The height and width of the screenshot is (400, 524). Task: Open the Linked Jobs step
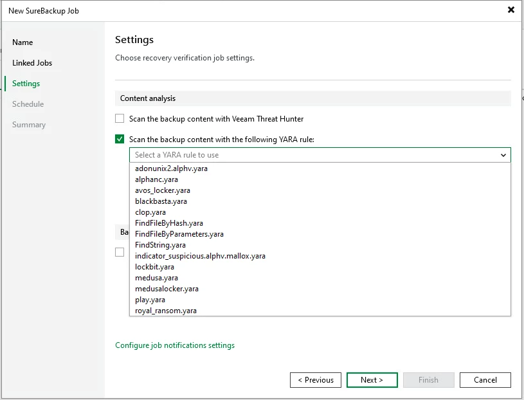pyautogui.click(x=32, y=63)
